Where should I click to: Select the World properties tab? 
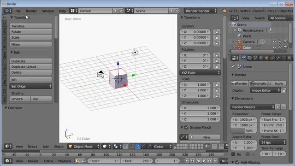point(261,58)
